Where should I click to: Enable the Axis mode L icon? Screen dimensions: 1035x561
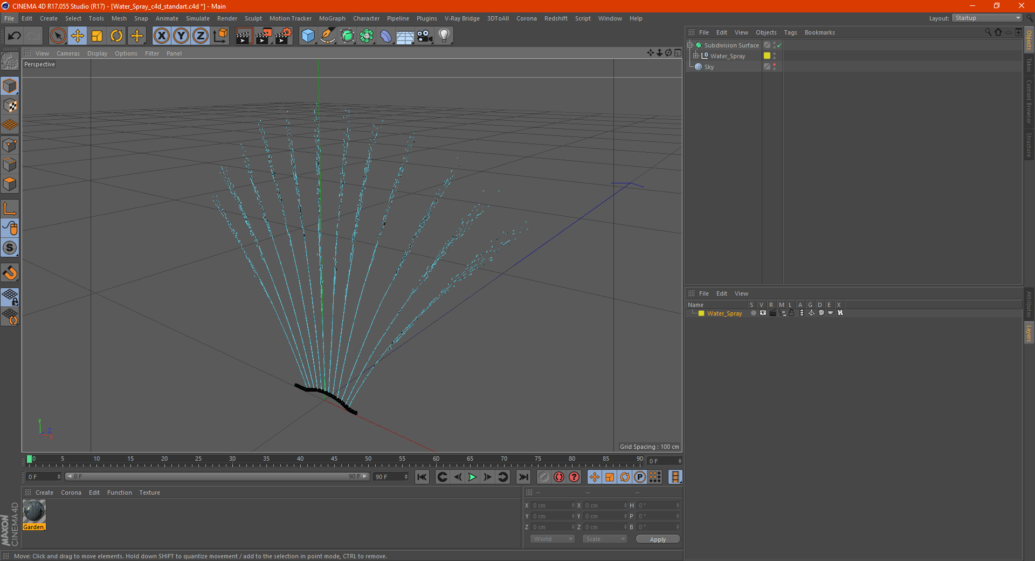(10, 209)
